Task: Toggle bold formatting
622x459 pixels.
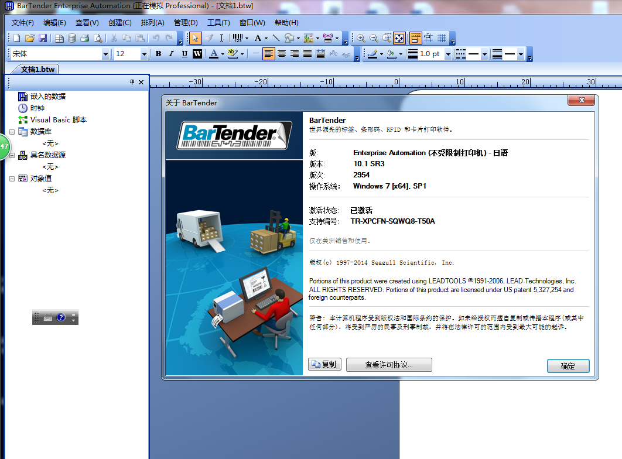Action: 158,54
